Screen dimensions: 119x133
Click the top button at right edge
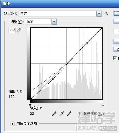tap(116, 13)
